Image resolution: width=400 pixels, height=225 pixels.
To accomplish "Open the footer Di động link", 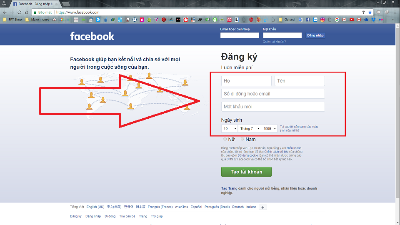I will point(110,216).
